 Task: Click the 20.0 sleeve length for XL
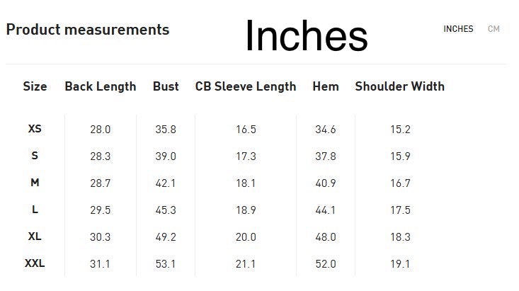click(x=246, y=237)
